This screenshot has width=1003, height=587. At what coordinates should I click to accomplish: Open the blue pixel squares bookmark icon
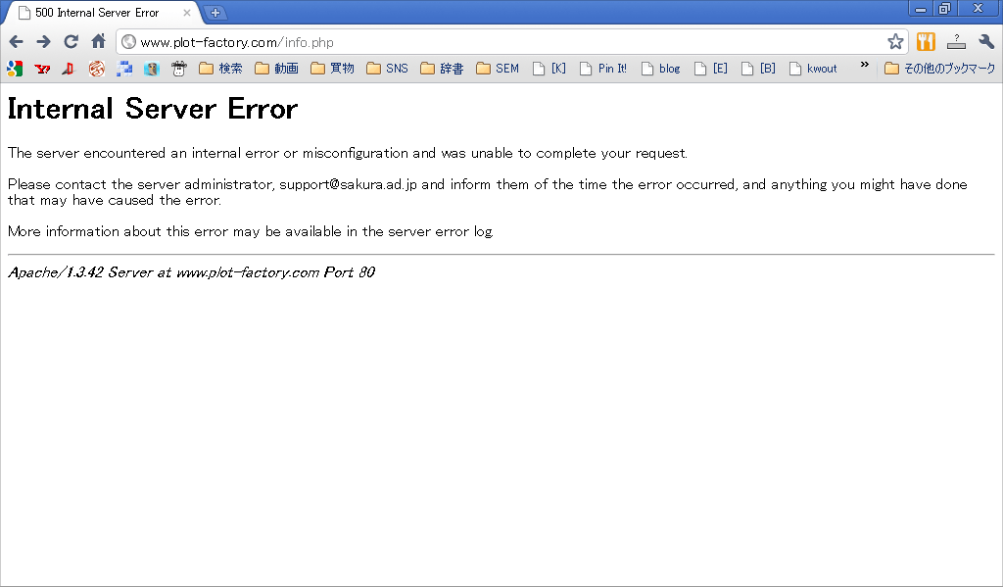[x=124, y=69]
